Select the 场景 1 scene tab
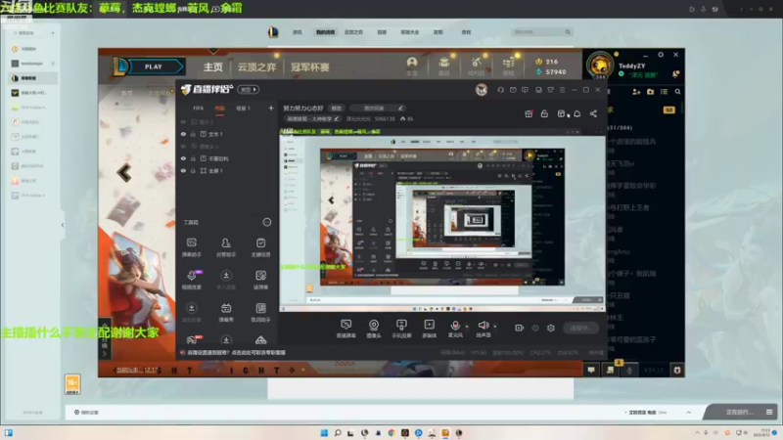The width and height of the screenshot is (783, 440). [243, 109]
